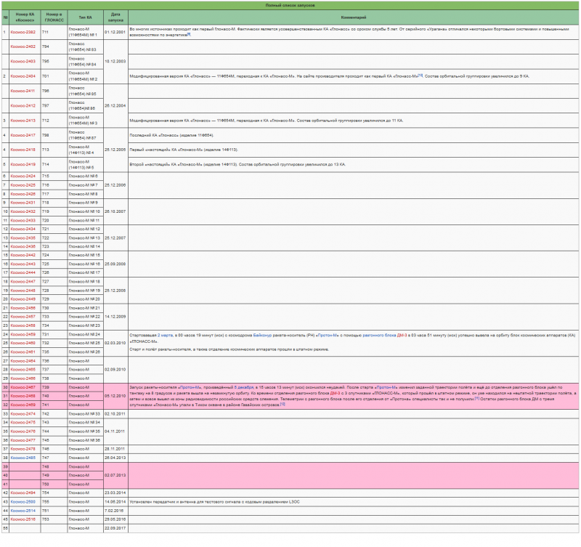The width and height of the screenshot is (581, 547).
Task: Click the Космос-2447 link
Action: click(x=23, y=281)
